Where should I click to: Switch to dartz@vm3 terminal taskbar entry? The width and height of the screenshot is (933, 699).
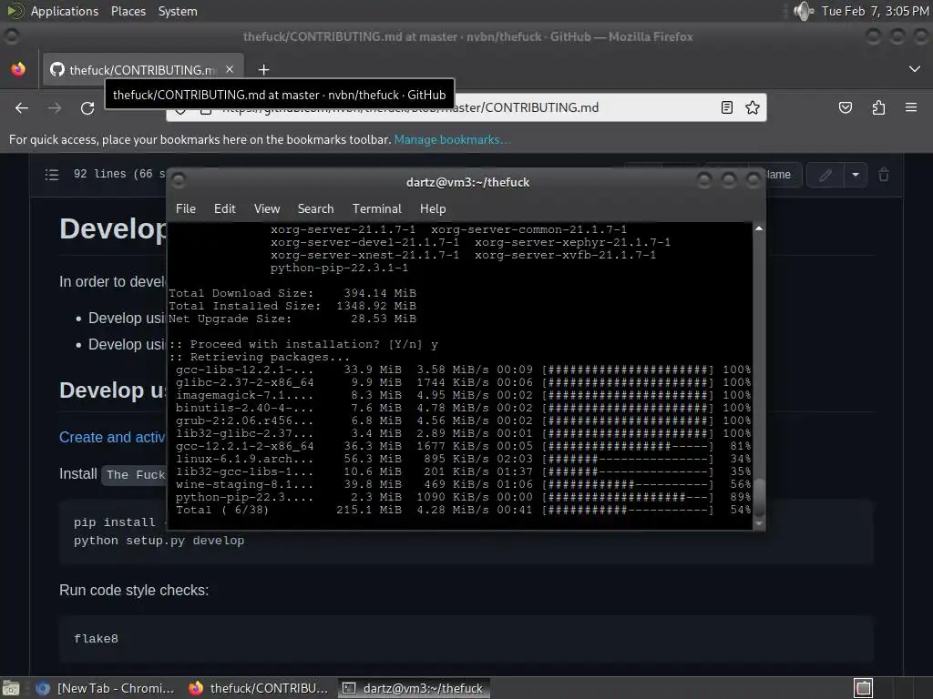pyautogui.click(x=415, y=688)
